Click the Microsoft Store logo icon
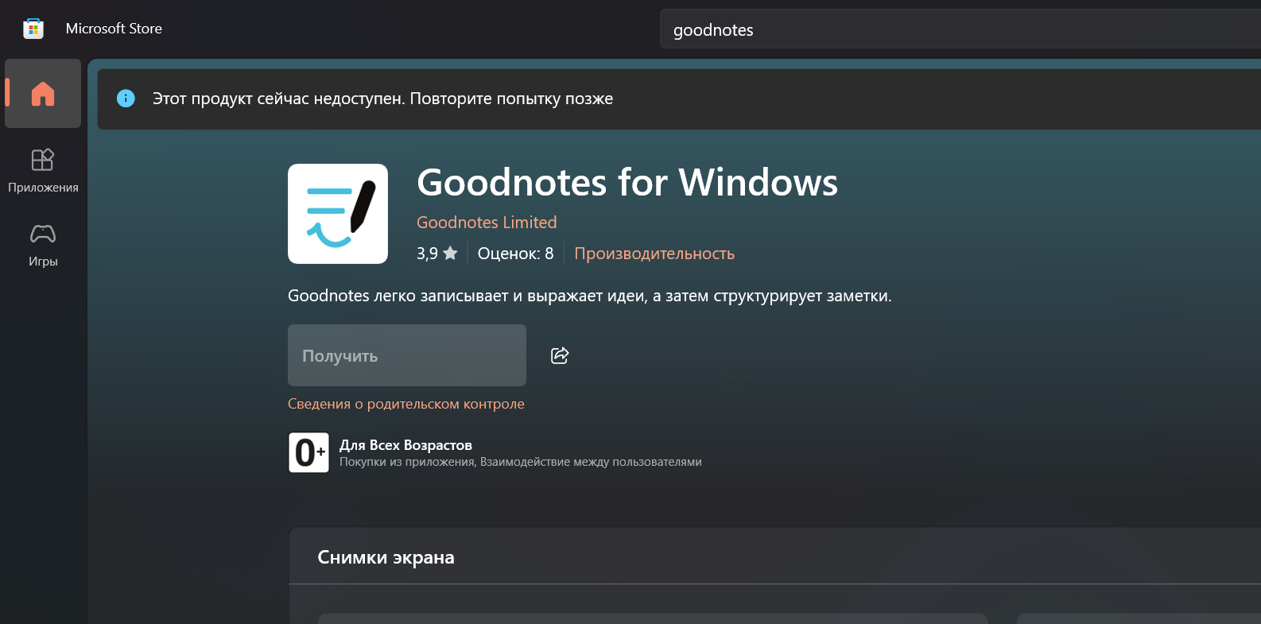This screenshot has height=624, width=1261. pos(33,29)
